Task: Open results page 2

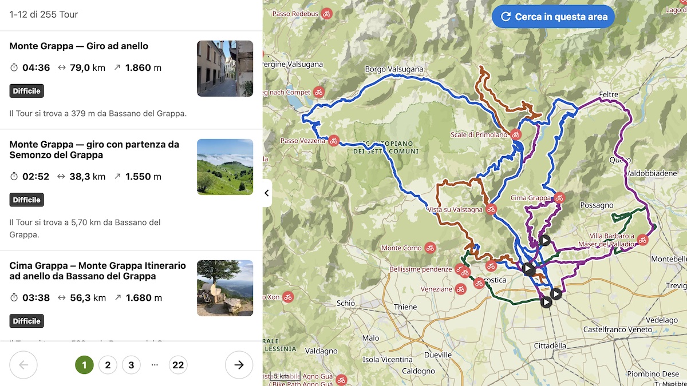Action: tap(108, 365)
